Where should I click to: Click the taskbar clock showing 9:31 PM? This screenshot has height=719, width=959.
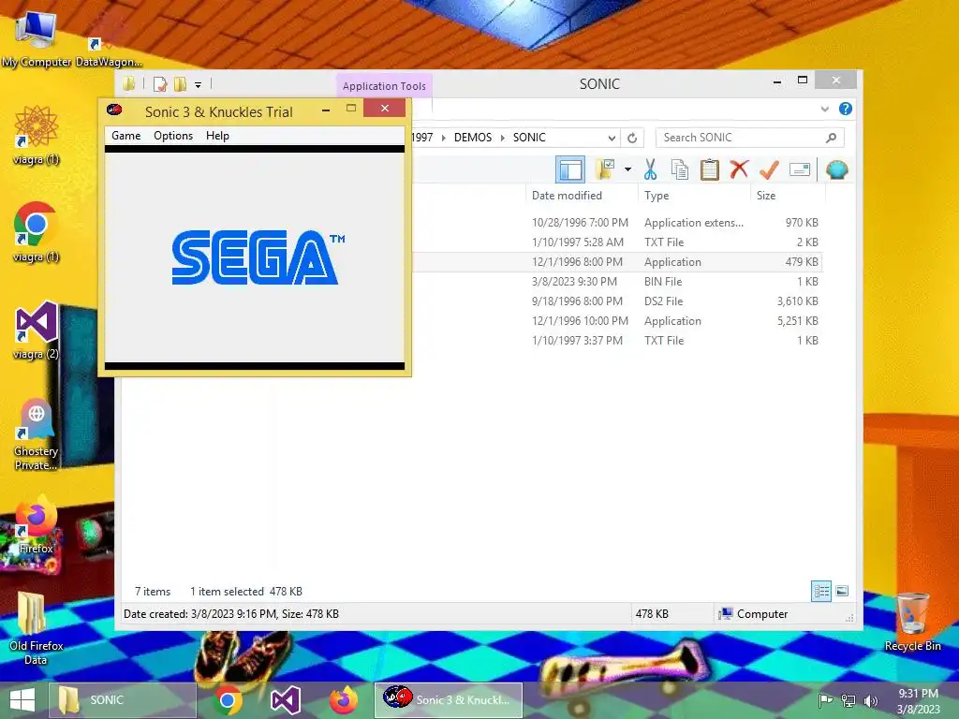click(x=918, y=701)
